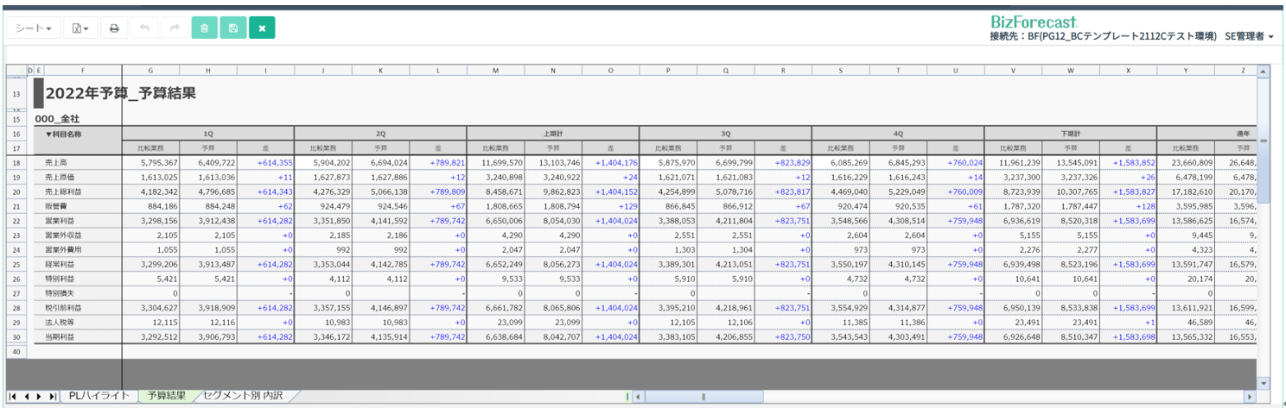The height and width of the screenshot is (408, 1286).
Task: Toggle the ▼科目名称 filter header
Action: [x=63, y=134]
